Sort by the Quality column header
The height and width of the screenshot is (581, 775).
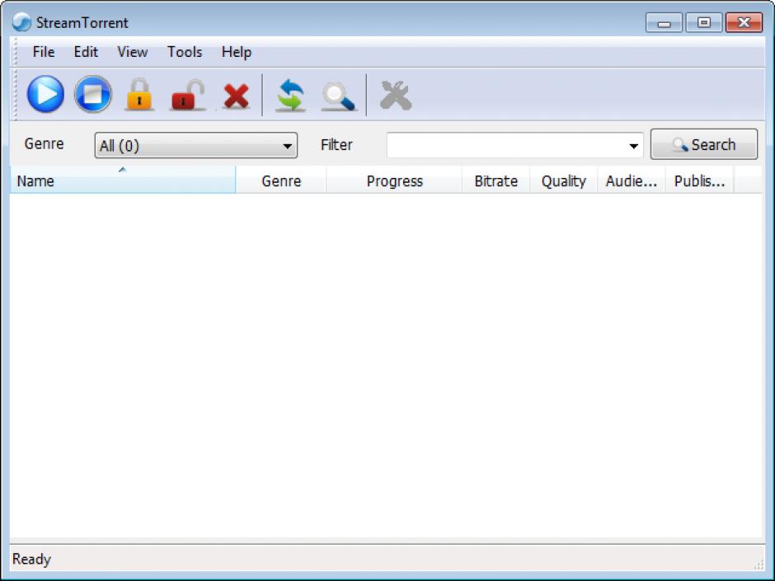[564, 180]
